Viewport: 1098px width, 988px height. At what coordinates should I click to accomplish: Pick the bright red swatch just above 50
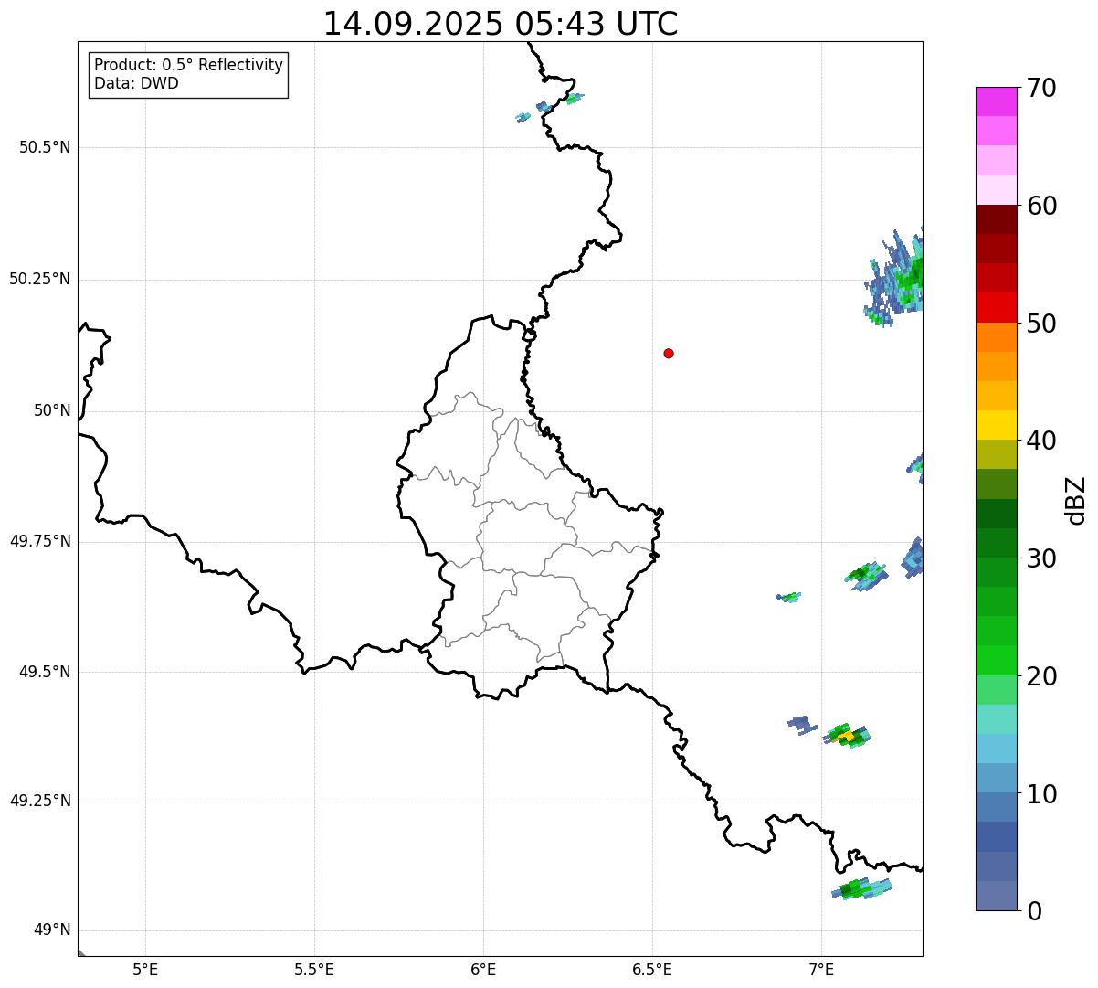997,307
